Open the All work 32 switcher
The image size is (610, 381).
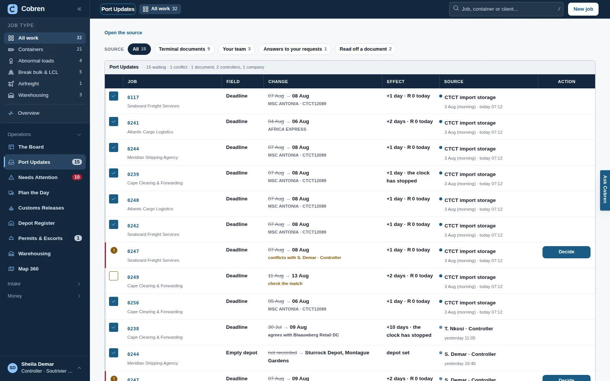[x=160, y=9]
